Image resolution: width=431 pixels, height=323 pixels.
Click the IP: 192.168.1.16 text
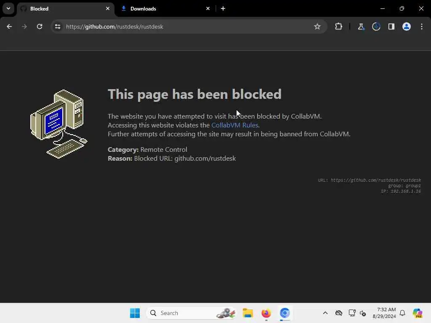click(401, 191)
